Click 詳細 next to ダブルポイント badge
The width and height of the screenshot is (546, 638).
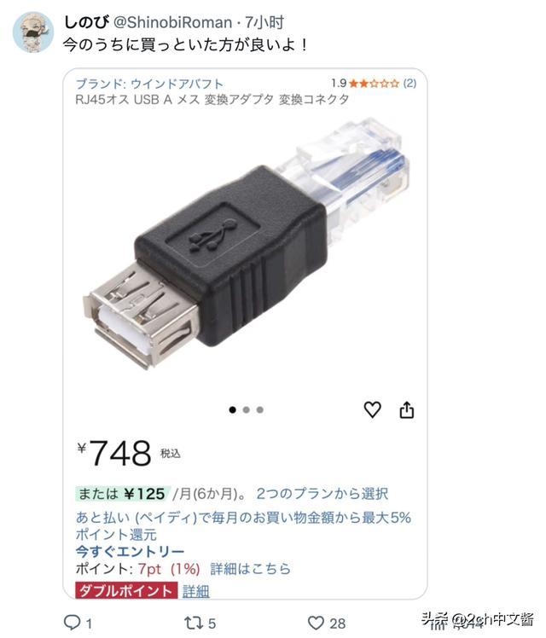coord(195,591)
